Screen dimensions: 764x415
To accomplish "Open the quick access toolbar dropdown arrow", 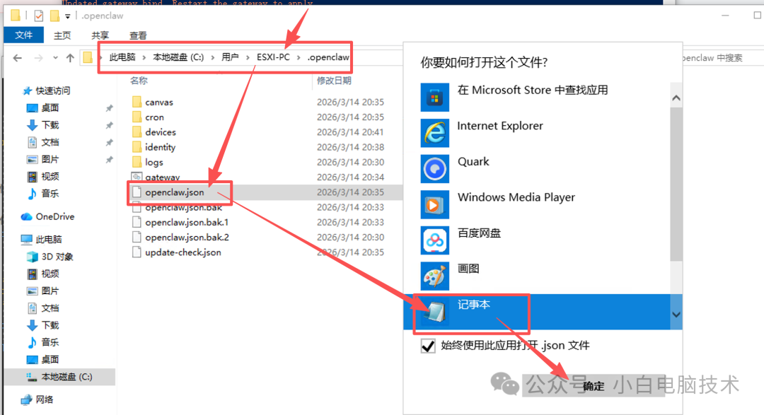I will 68,16.
